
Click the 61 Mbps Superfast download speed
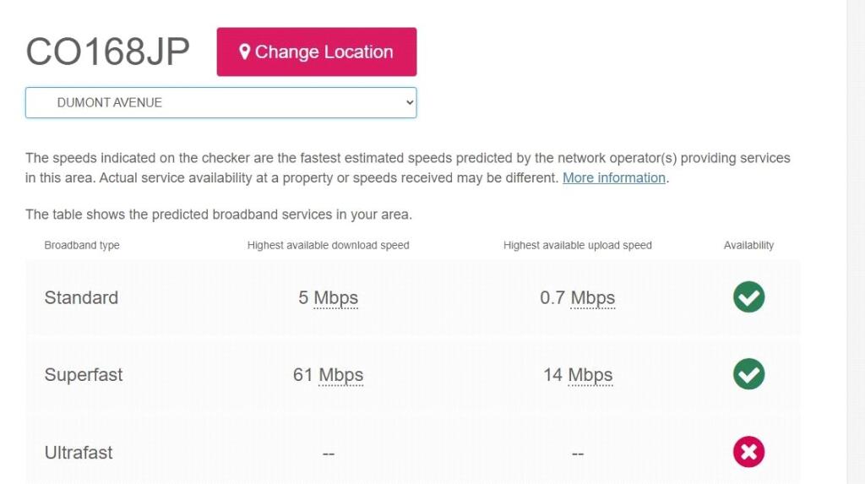(328, 375)
